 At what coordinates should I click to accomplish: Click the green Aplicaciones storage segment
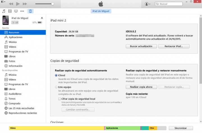tap(123, 128)
